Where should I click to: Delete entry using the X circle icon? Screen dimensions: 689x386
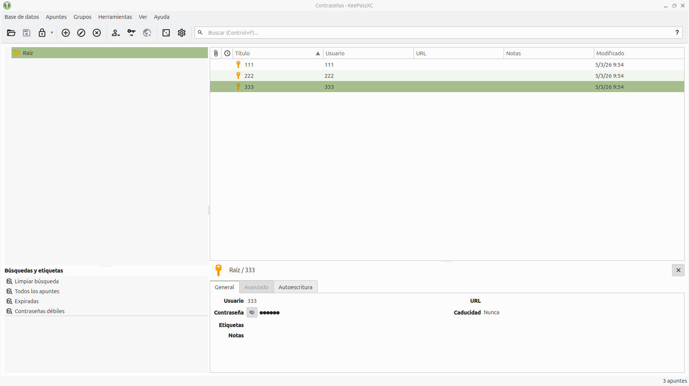coord(97,33)
